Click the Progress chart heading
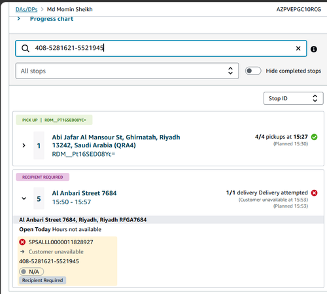The width and height of the screenshot is (327, 294). pos(52,19)
